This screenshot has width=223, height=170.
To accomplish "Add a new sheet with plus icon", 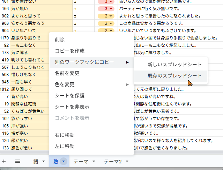I will click(4, 161).
